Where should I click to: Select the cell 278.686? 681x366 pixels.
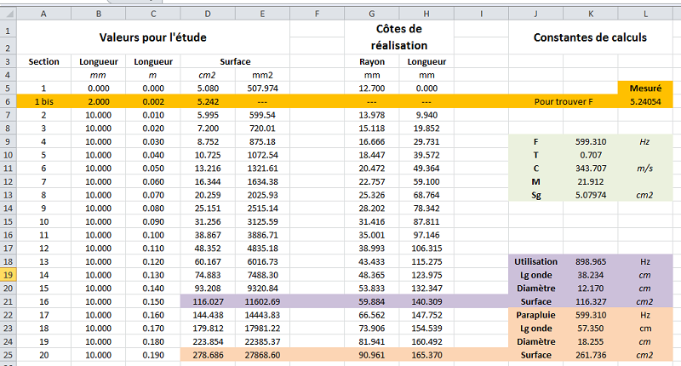(x=208, y=355)
